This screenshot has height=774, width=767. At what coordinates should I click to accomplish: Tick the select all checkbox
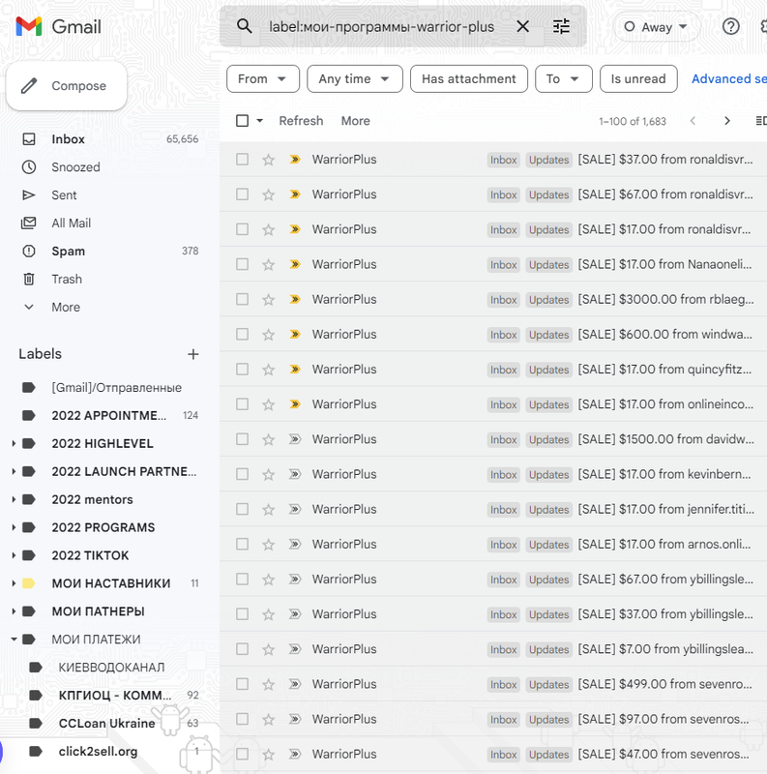click(242, 121)
